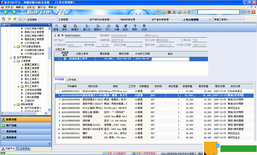This screenshot has height=155, width=257.
Task: Collapse the 生产管理系统 tree node
Action: pos(11,58)
